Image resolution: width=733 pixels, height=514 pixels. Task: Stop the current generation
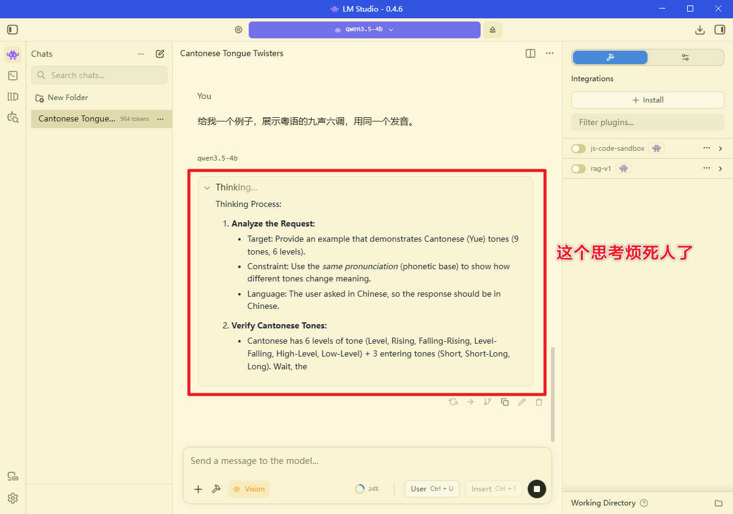pos(537,489)
